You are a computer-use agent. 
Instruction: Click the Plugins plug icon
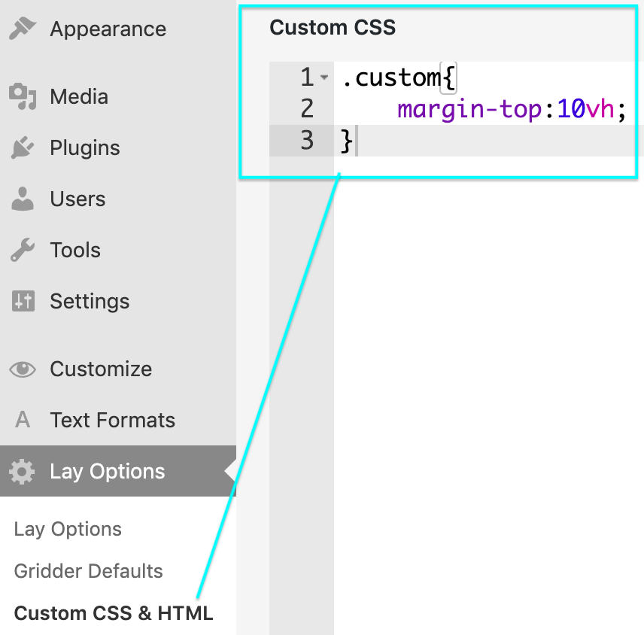coord(23,148)
